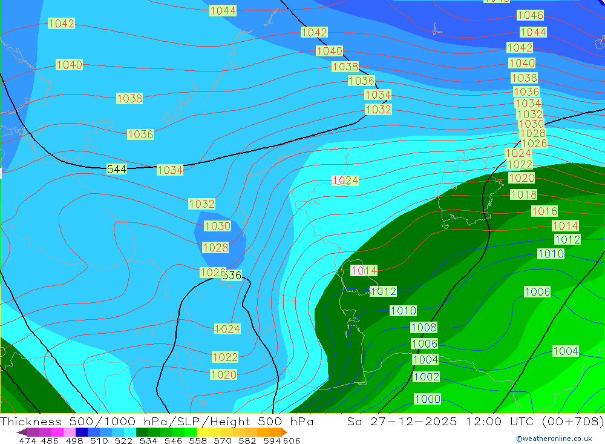Click the blue 1008 pressure label

(x=423, y=328)
